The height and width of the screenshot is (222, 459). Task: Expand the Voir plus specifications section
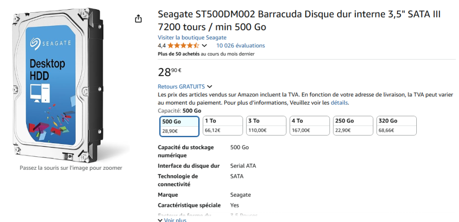coord(172,220)
